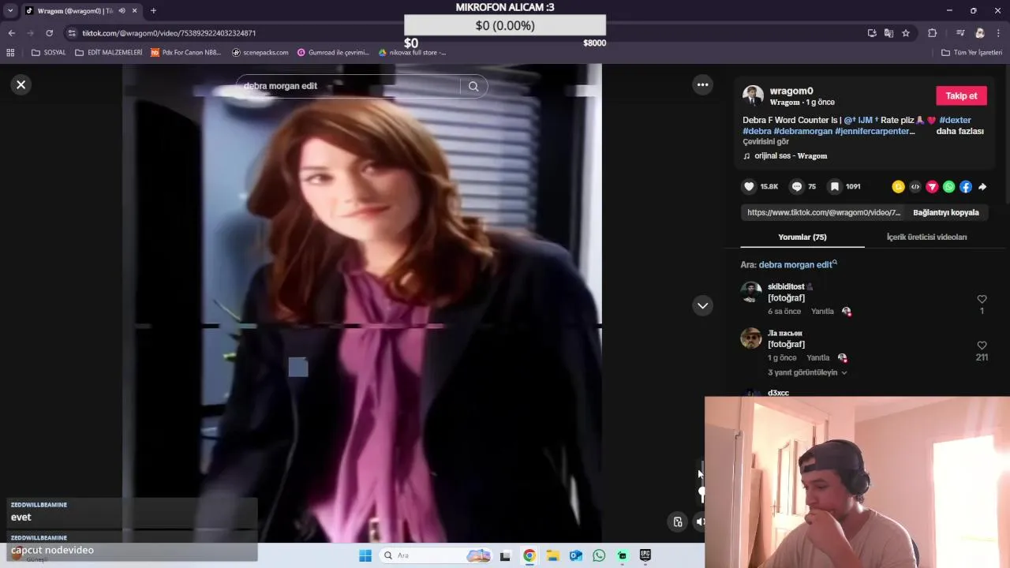The image size is (1010, 568).
Task: Click the search magnifier in video search bar
Action: pos(473,87)
